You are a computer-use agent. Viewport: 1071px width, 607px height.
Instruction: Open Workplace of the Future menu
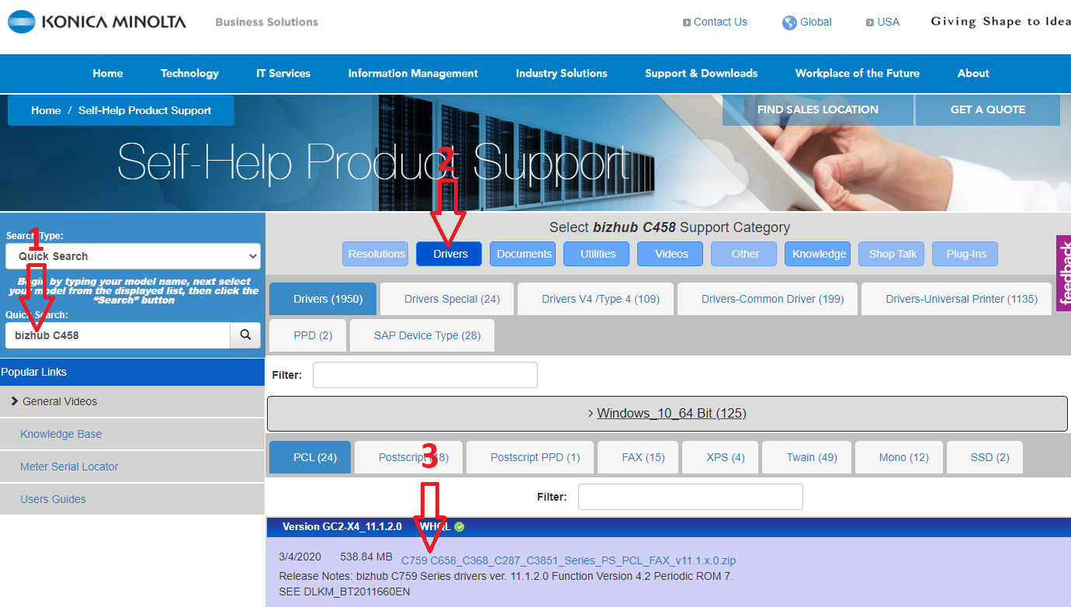858,73
